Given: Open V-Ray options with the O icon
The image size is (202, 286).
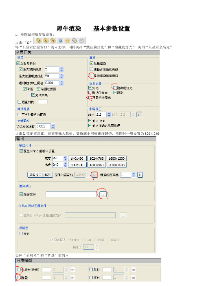Looking at the screenshot, I should [46, 40].
